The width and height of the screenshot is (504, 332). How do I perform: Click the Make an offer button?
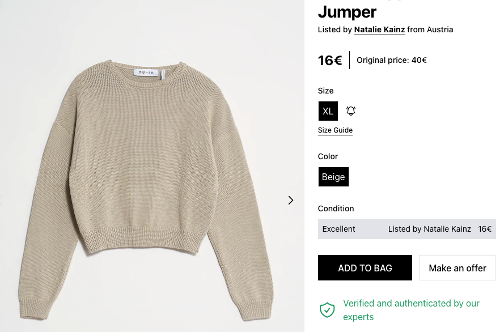point(457,268)
